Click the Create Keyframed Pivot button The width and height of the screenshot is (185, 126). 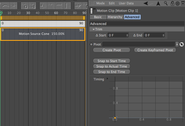click(x=155, y=50)
